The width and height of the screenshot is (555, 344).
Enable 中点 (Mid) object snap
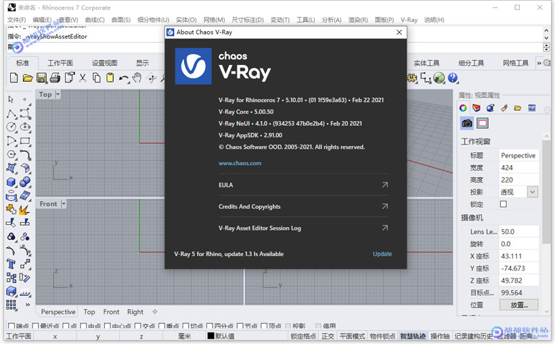(x=83, y=326)
